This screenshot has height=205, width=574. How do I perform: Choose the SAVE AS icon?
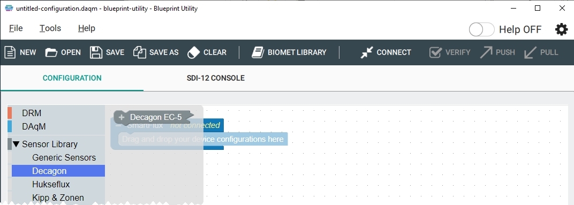tap(139, 52)
